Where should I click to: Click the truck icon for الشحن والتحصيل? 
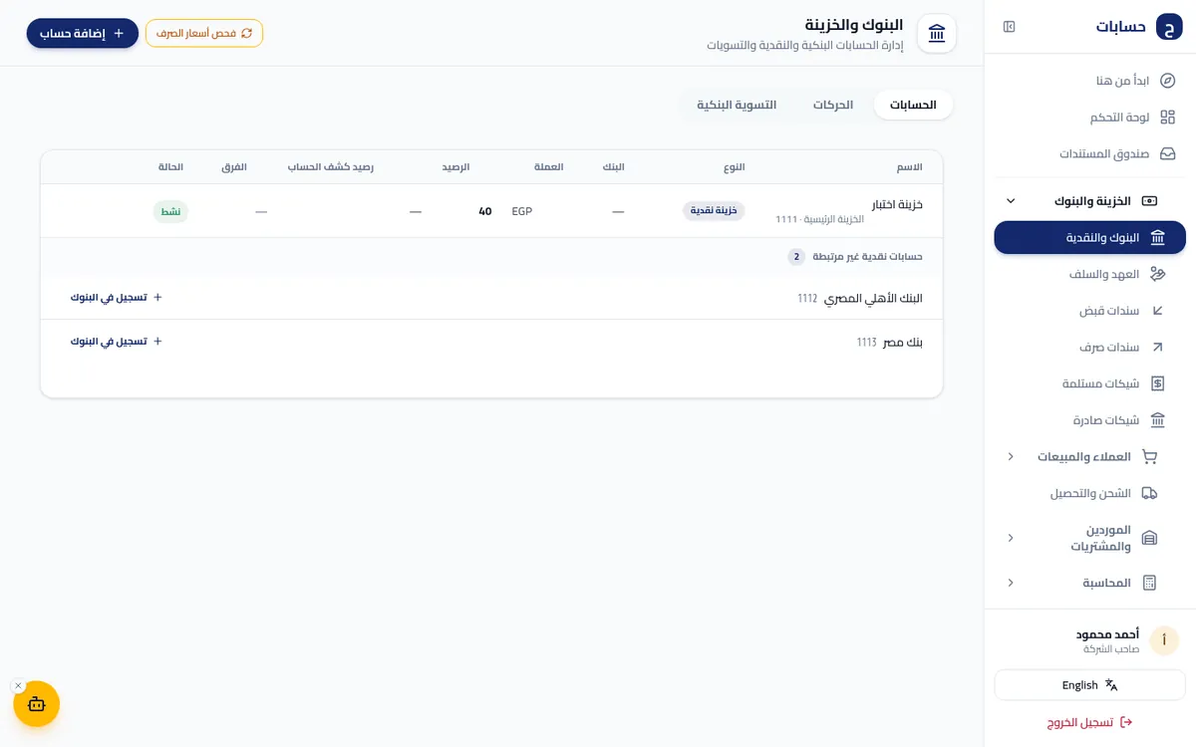(x=1149, y=493)
